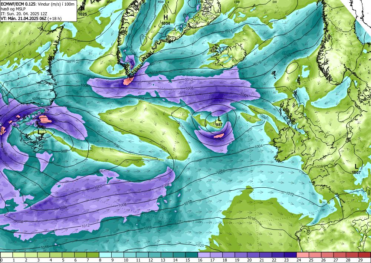Click the '60W' longitude label
The width and height of the screenshot is (371, 263).
[x=109, y=2]
